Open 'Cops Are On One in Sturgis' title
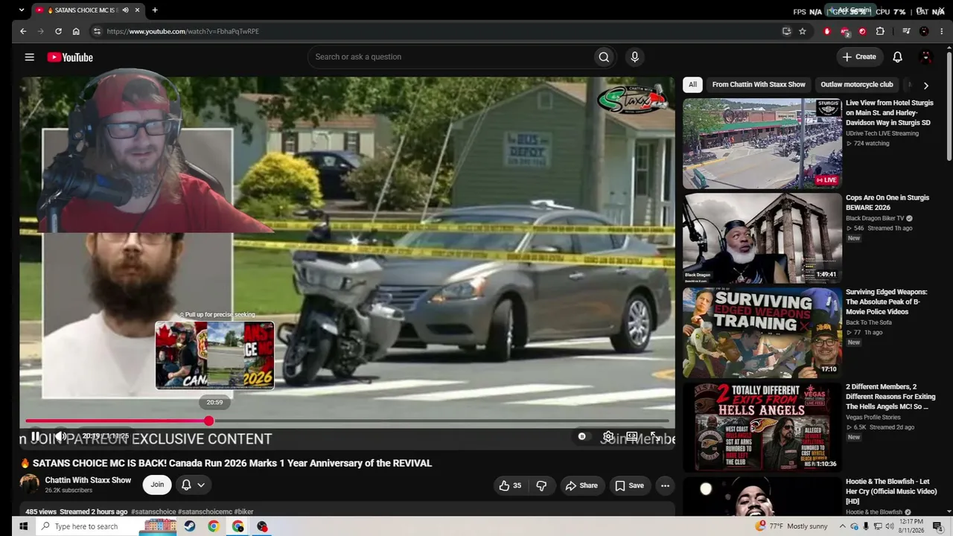Image resolution: width=953 pixels, height=536 pixels. (x=887, y=202)
